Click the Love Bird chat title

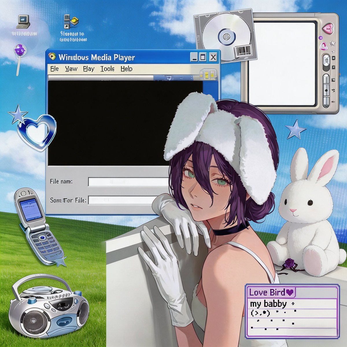[x=267, y=292]
